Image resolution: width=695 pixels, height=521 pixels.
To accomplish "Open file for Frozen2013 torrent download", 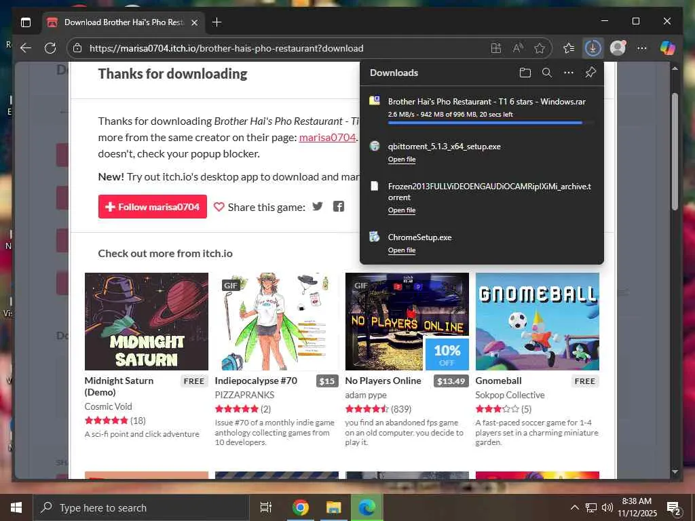I will click(x=402, y=210).
